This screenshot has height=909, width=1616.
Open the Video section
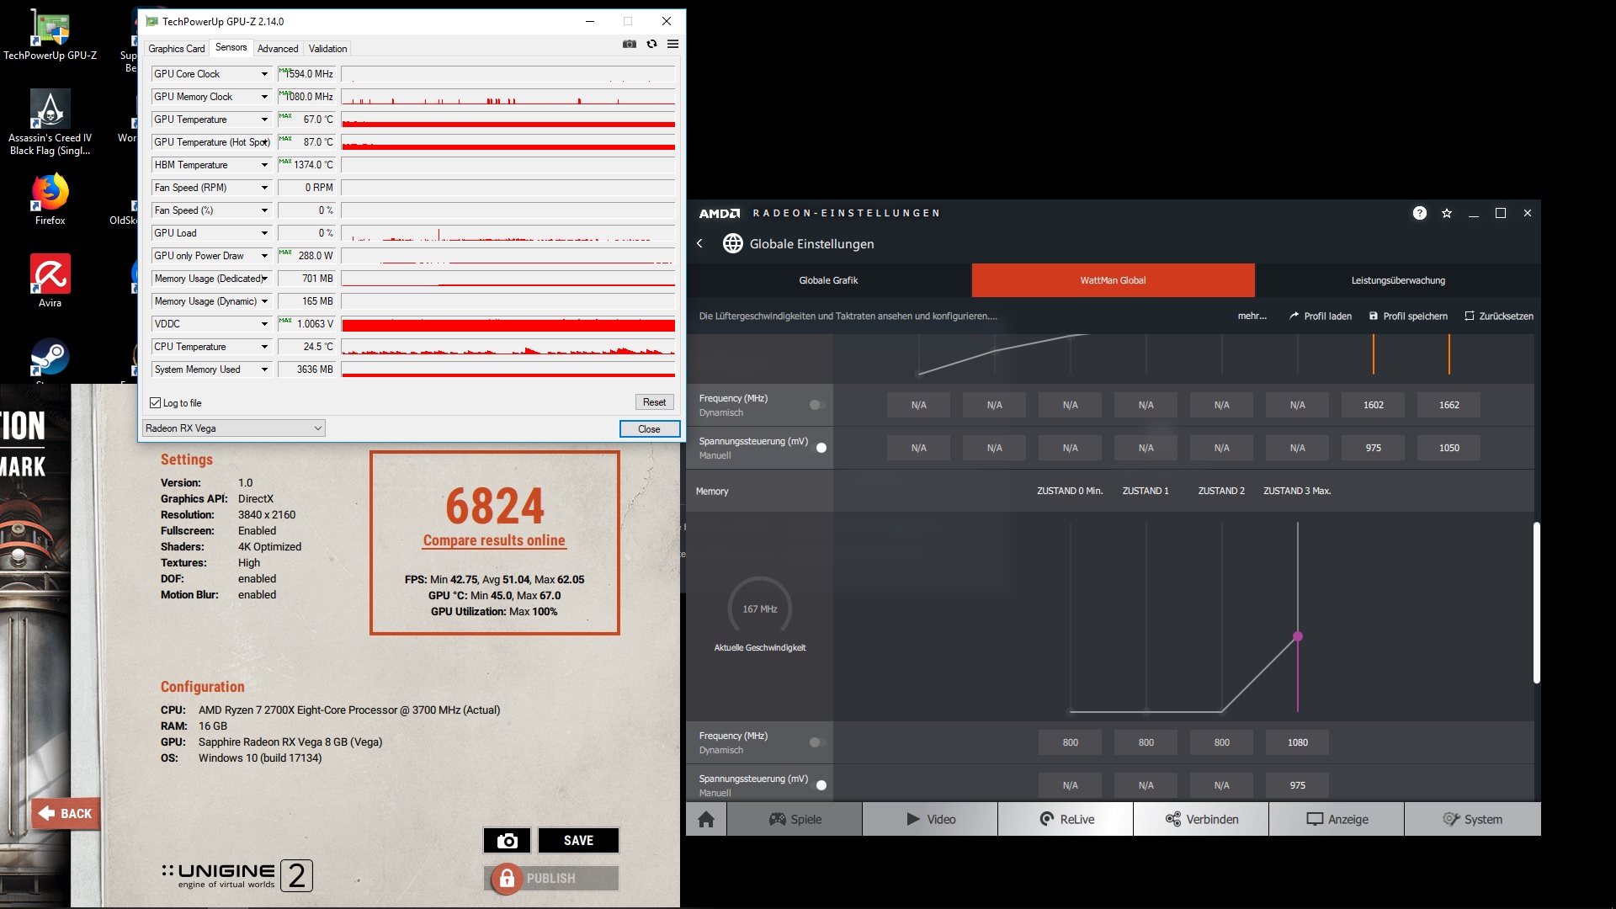pyautogui.click(x=930, y=819)
